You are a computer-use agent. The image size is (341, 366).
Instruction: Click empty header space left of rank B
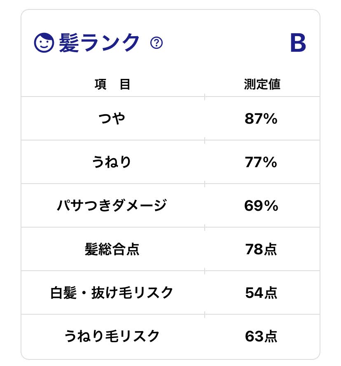(x=227, y=43)
